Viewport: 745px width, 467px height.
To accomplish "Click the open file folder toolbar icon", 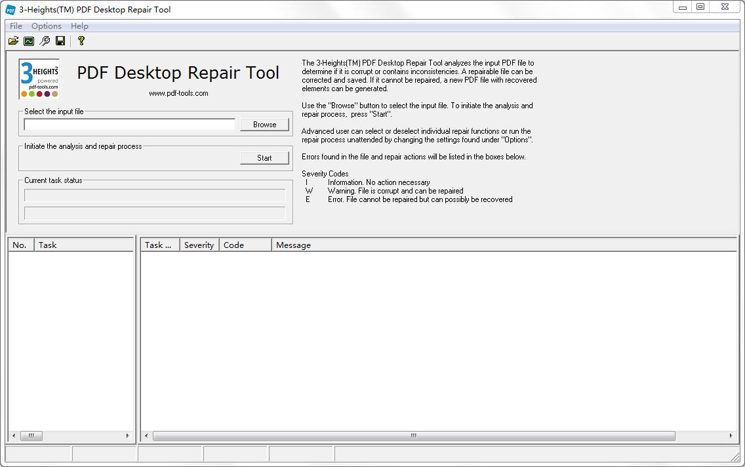I will coord(13,41).
